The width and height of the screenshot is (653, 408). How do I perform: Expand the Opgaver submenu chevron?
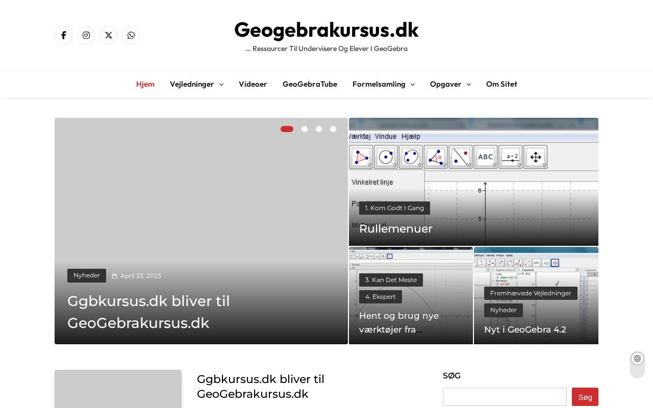click(468, 84)
